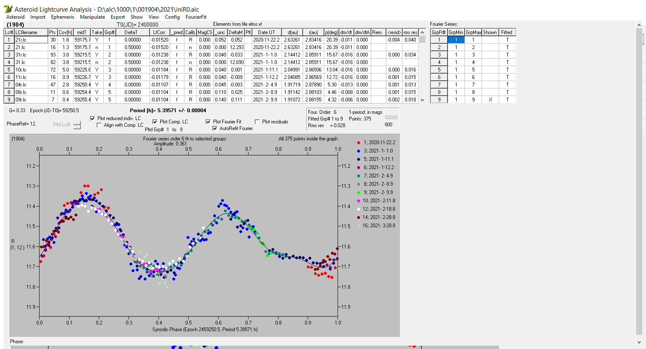Click the Points: 375 text

pos(360,119)
